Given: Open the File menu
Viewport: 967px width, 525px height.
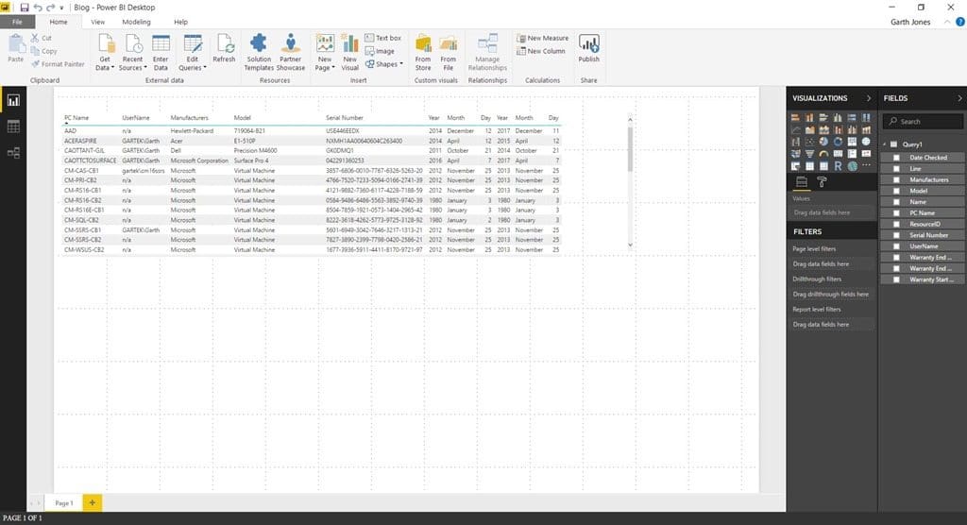Looking at the screenshot, I should point(17,22).
